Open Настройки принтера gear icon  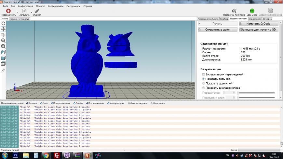(234, 11)
